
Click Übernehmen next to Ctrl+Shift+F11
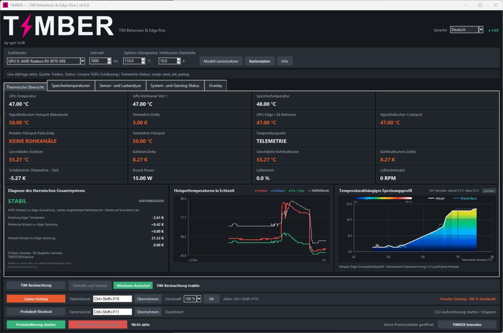(148, 312)
